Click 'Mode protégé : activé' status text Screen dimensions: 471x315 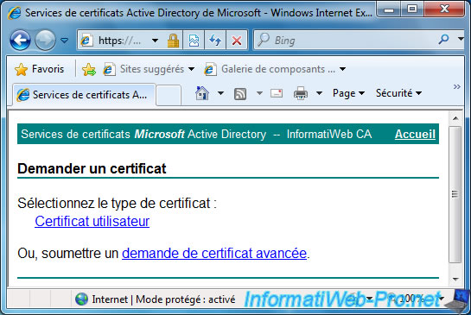[185, 299]
